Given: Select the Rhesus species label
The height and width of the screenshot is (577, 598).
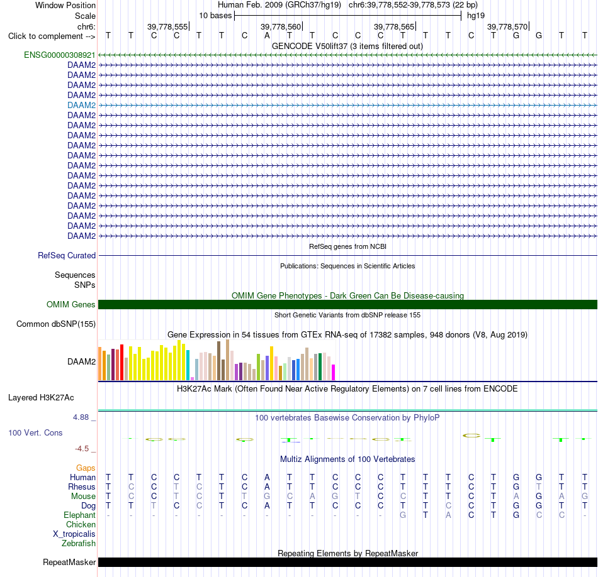Looking at the screenshot, I should pos(82,486).
